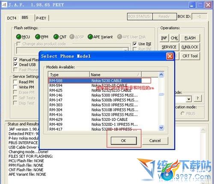This screenshot has width=214, height=184.
Task: Toggle the PPM green flash indicator
Action: (x=38, y=37)
